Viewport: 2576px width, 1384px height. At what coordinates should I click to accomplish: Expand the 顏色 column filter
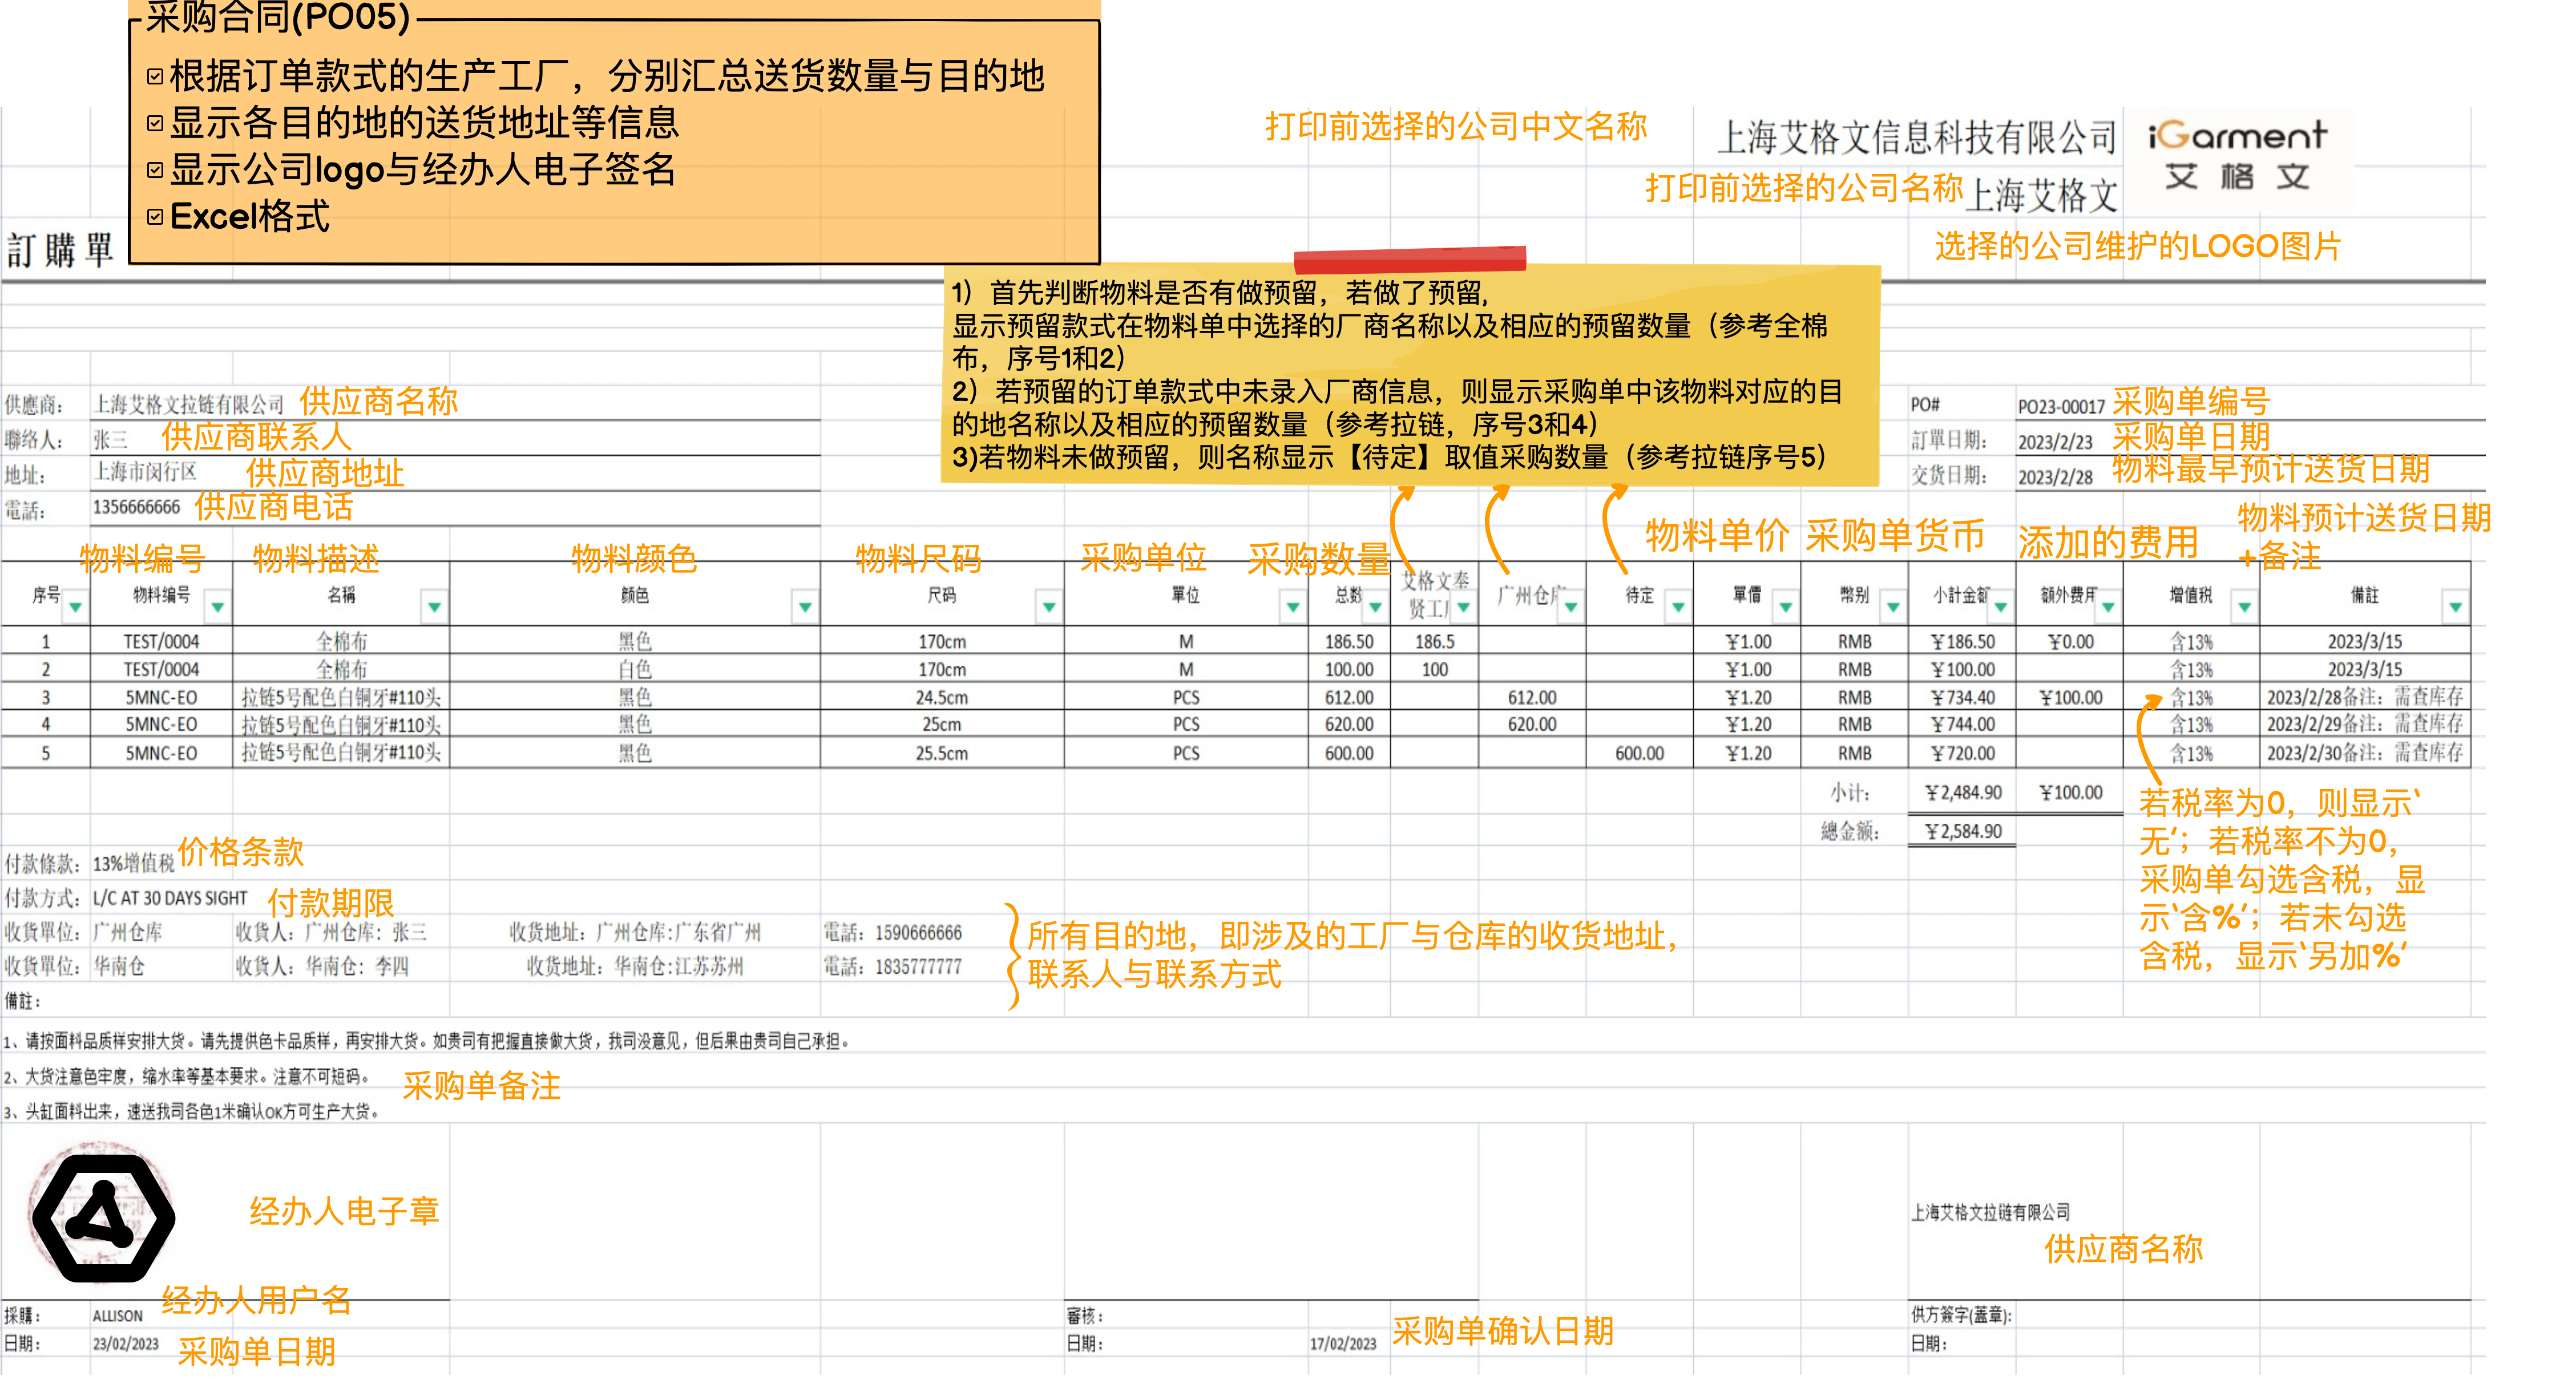tap(805, 607)
